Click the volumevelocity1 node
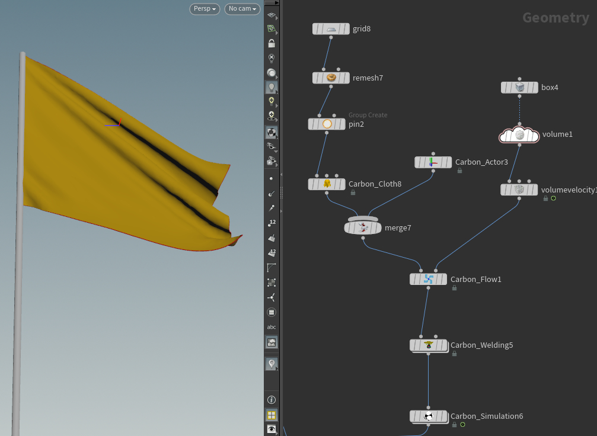The height and width of the screenshot is (436, 597). (x=519, y=190)
